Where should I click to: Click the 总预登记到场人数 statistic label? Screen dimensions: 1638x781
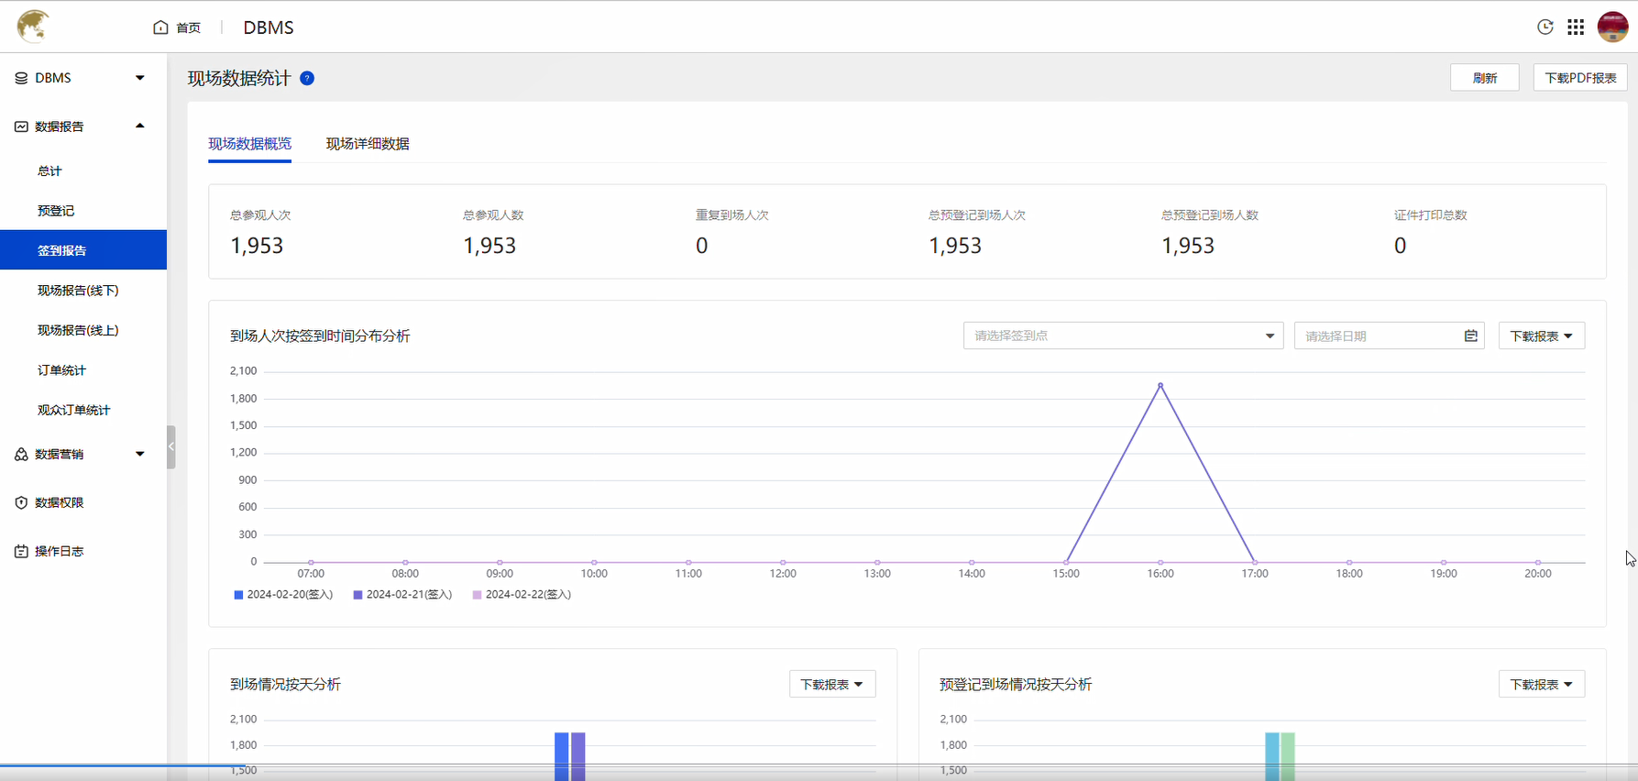point(1210,214)
